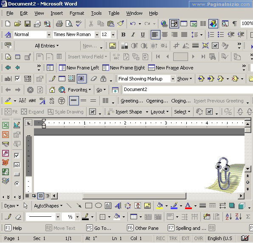Save the document with floppy icon
The width and height of the screenshot is (253, 243).
tap(28, 24)
